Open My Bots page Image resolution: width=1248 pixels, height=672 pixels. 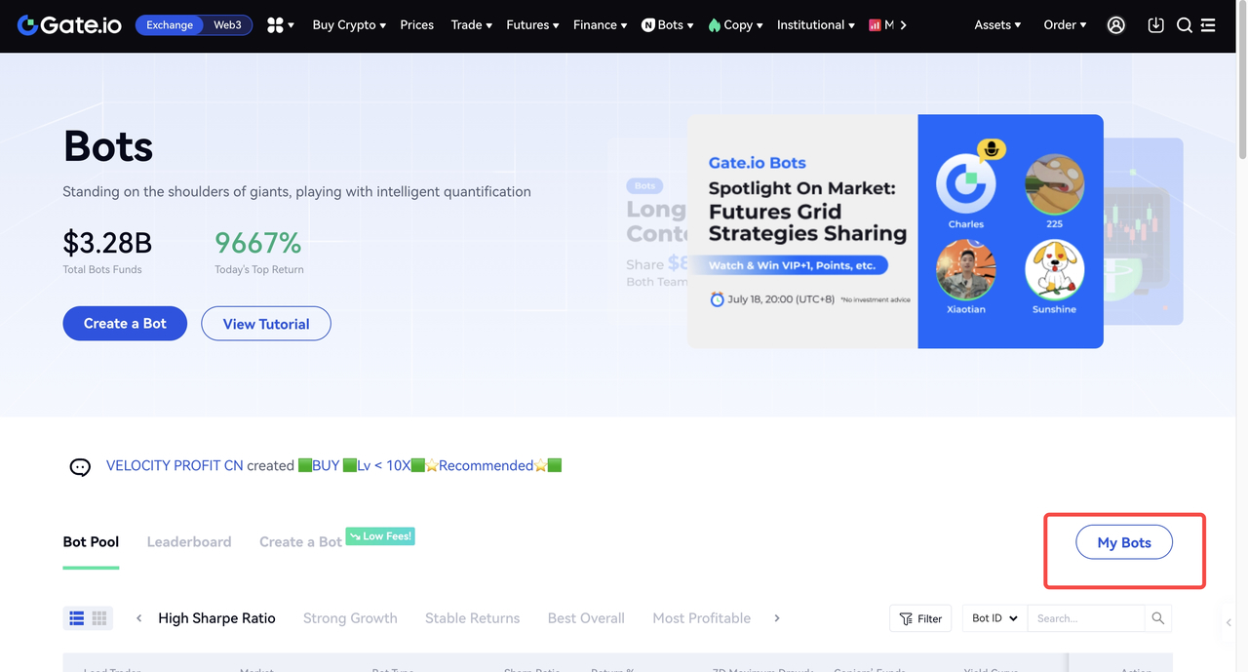(x=1124, y=543)
